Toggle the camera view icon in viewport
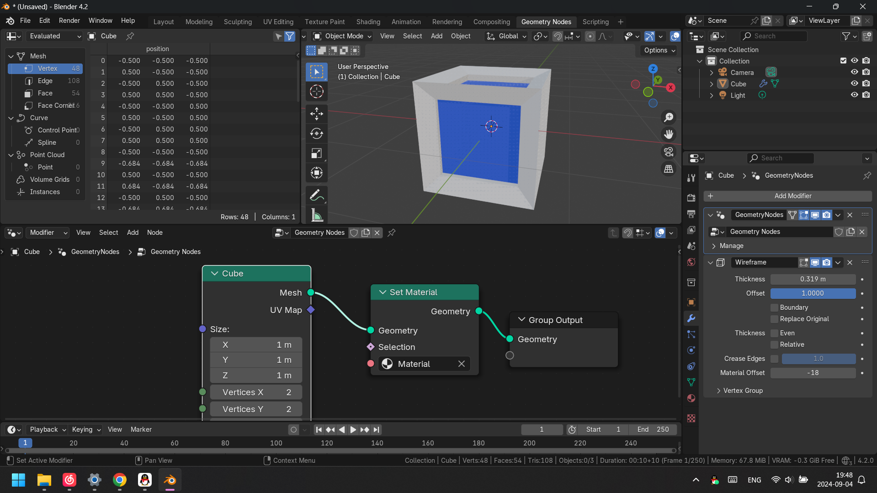 point(669,152)
